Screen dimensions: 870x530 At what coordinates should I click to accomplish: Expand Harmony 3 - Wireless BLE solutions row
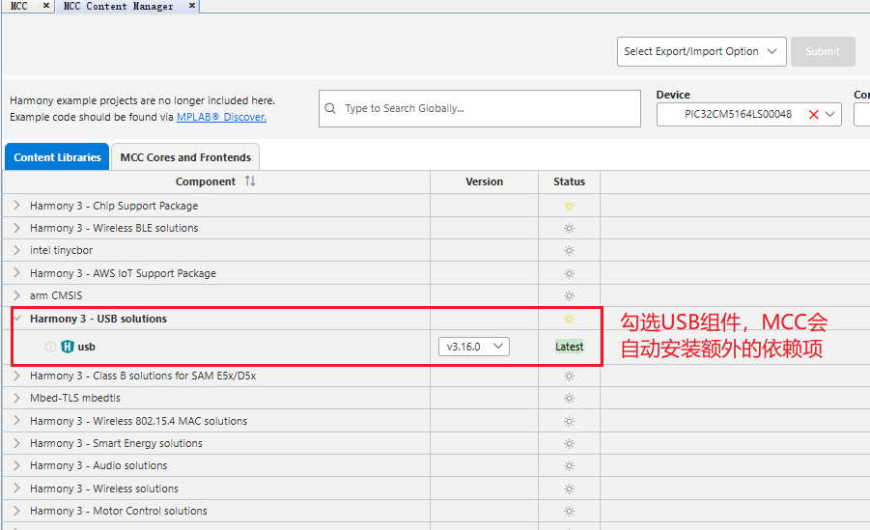(x=16, y=228)
